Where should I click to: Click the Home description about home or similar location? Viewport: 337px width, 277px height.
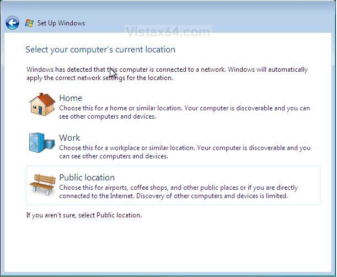(184, 112)
